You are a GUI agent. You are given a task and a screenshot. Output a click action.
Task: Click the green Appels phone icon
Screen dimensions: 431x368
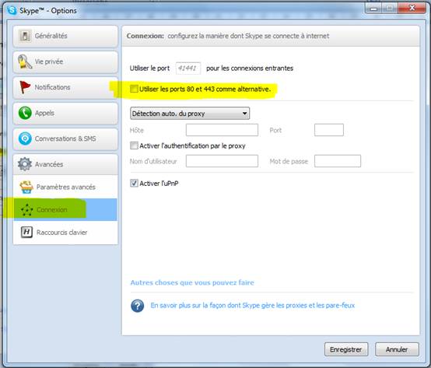pyautogui.click(x=25, y=113)
